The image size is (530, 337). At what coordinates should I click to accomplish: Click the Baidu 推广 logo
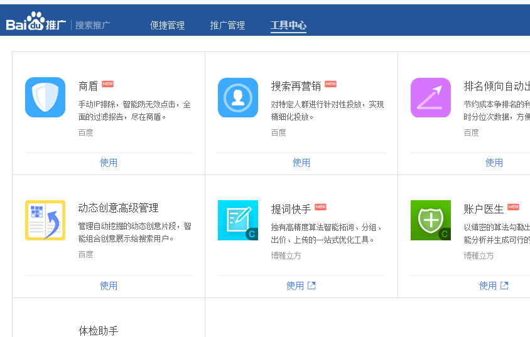point(36,21)
